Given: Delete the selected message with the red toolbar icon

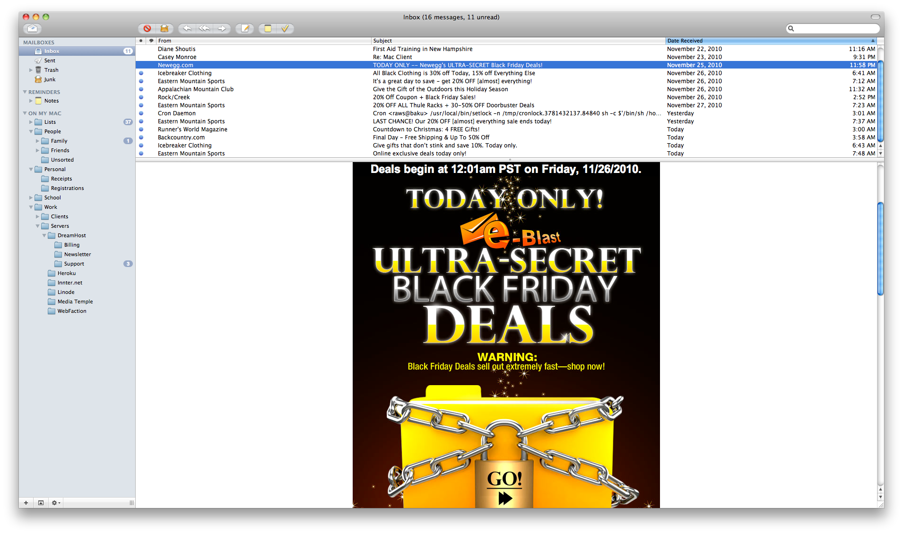Looking at the screenshot, I should point(148,29).
